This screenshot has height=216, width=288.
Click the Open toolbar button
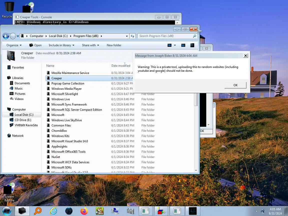pyautogui.click(x=35, y=45)
